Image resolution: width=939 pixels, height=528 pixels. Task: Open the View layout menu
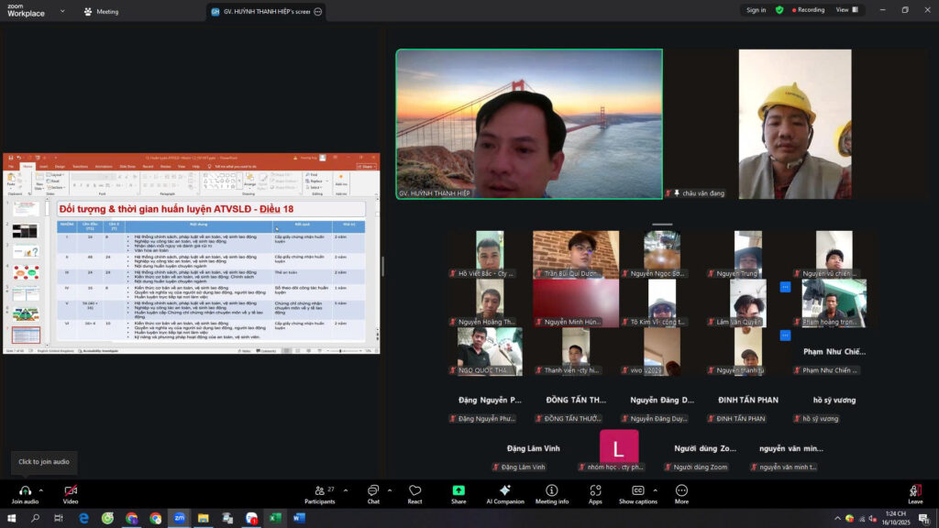pos(845,10)
